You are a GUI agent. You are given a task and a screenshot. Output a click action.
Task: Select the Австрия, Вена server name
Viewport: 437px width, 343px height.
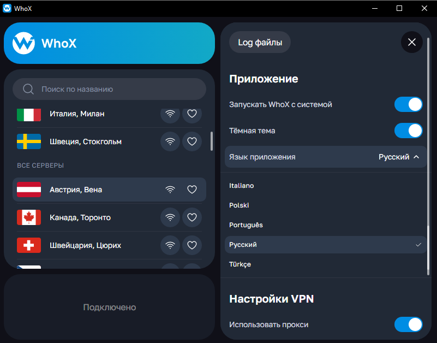tap(76, 190)
